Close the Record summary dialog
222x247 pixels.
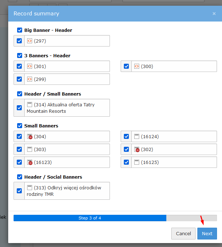(x=214, y=14)
